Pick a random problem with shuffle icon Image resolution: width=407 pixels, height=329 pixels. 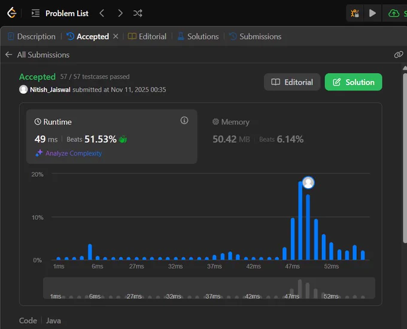tap(138, 13)
